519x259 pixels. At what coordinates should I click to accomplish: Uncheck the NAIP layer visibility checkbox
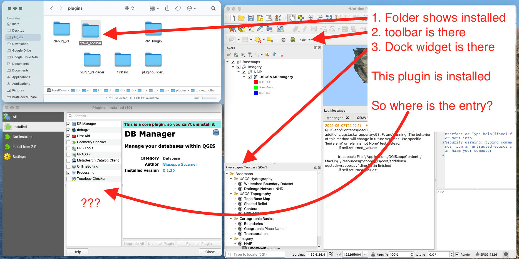[244, 72]
